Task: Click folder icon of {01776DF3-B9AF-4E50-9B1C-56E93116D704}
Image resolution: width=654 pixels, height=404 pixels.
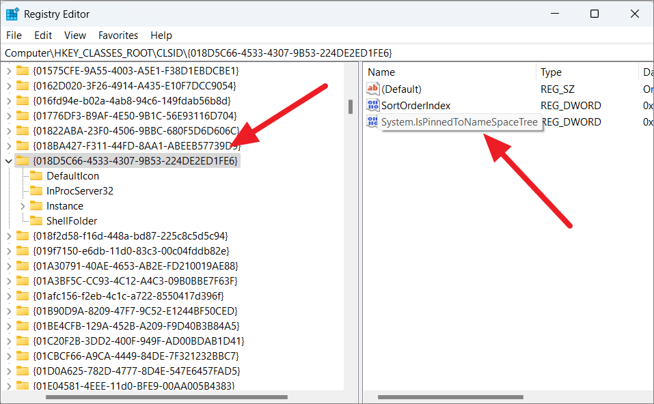Action: point(22,115)
